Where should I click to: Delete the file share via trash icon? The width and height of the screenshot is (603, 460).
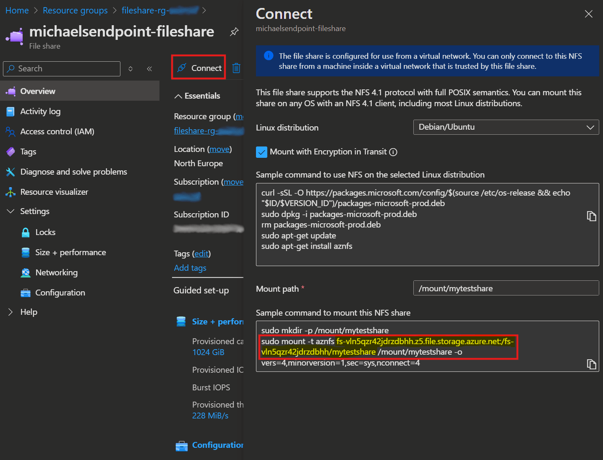point(236,68)
